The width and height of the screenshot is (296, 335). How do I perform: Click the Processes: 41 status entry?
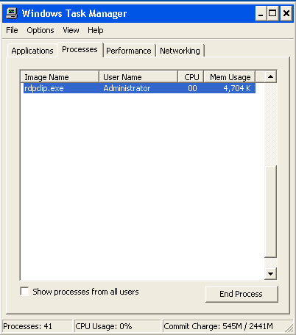tap(38, 326)
